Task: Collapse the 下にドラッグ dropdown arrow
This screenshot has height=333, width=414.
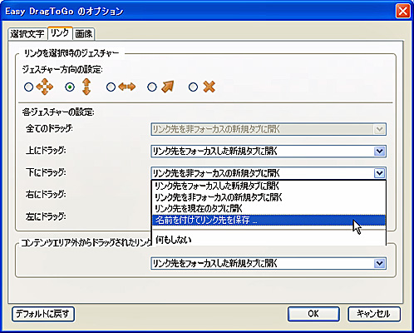Action: tap(379, 173)
